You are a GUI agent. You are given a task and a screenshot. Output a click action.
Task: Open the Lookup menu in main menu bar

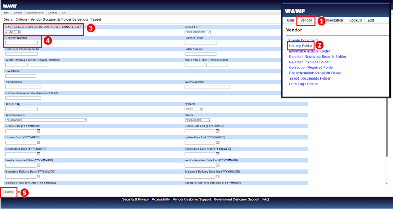(53, 13)
